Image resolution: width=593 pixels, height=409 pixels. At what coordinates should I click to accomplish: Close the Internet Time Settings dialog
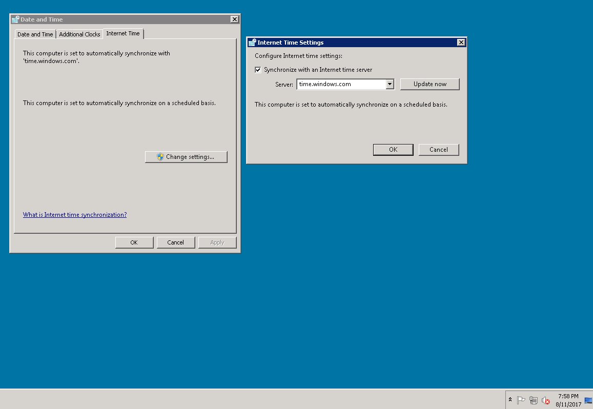coord(461,43)
